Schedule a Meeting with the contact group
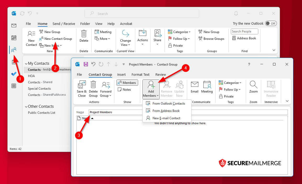The height and width of the screenshot is (184, 302). pyautogui.click(x=207, y=89)
